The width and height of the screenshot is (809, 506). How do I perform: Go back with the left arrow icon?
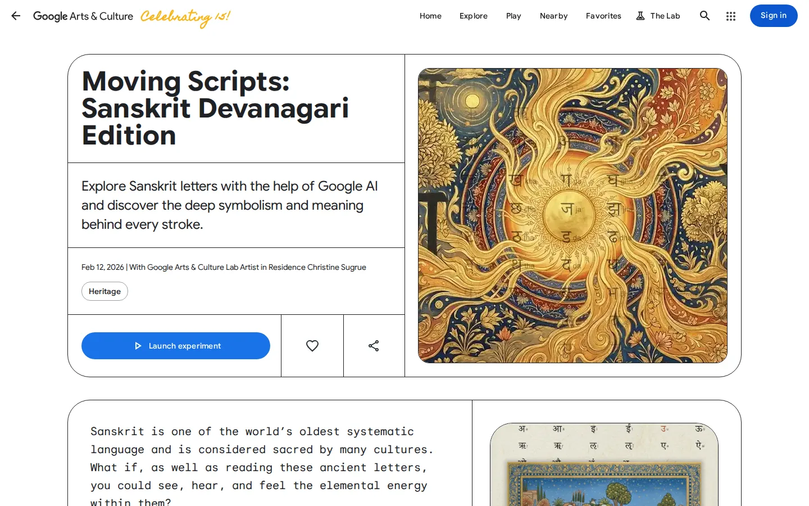[16, 16]
